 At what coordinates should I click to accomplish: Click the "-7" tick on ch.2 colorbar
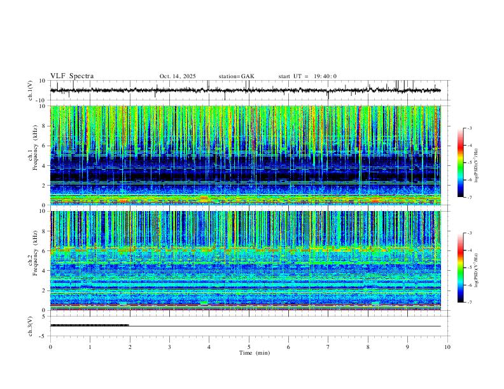[470, 303]
